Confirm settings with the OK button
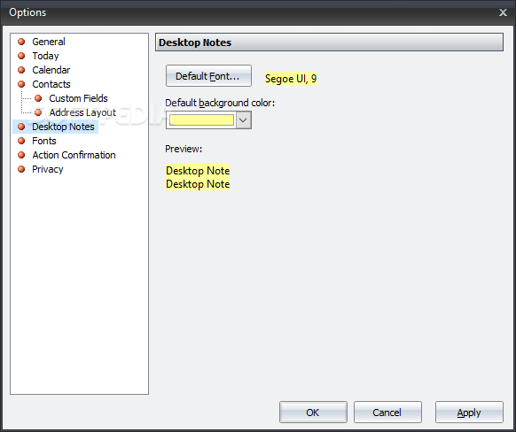516x432 pixels. point(313,413)
